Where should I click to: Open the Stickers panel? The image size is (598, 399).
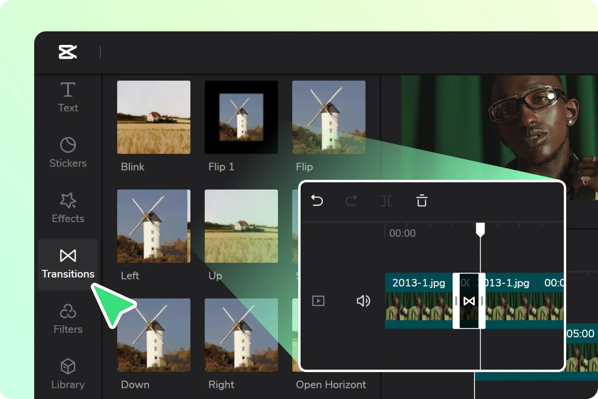68,153
